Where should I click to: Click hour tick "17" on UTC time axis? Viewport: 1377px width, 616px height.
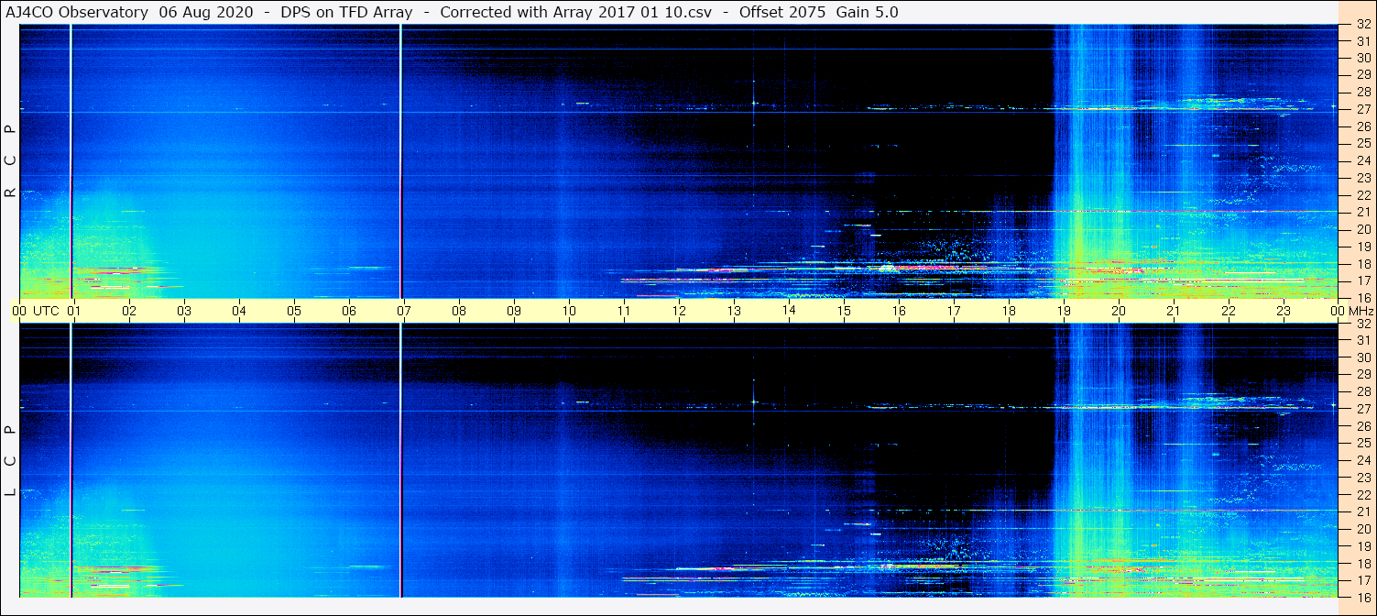point(954,311)
